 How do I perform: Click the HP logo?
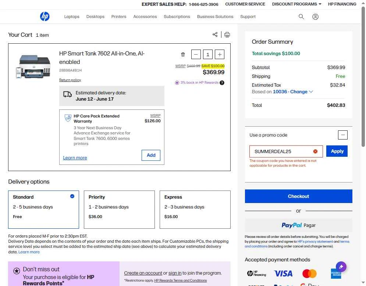tap(45, 17)
